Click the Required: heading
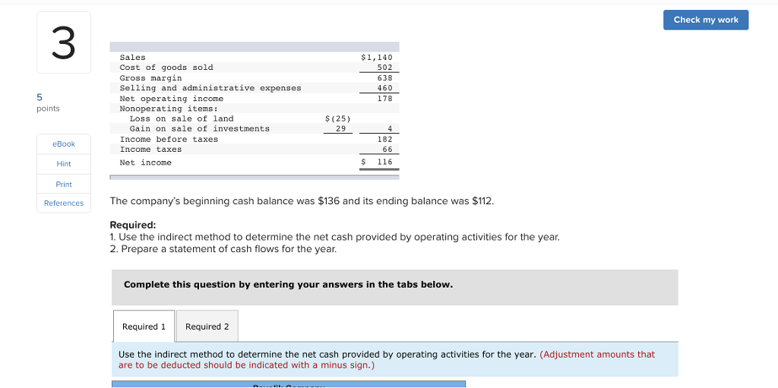The height and width of the screenshot is (388, 778). (x=132, y=225)
